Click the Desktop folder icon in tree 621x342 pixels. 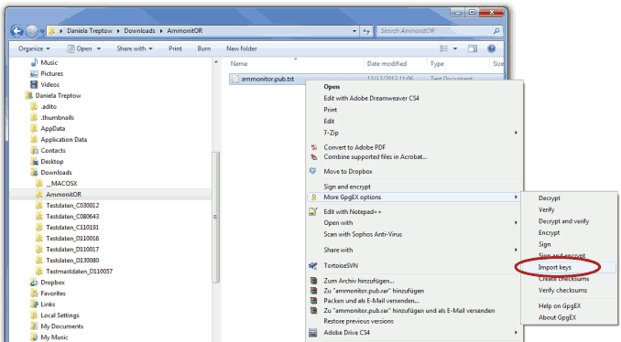[x=34, y=161]
